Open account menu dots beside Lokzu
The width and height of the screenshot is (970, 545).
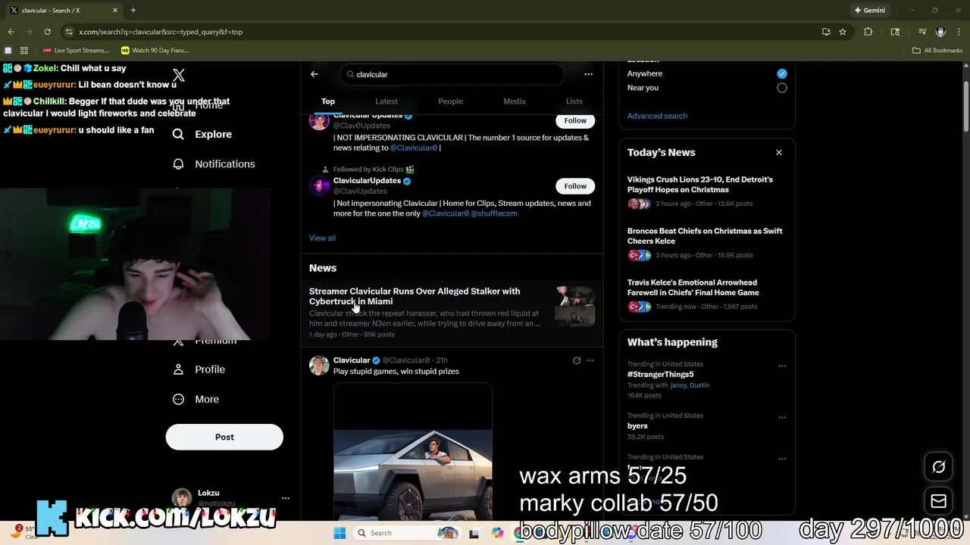coord(286,498)
